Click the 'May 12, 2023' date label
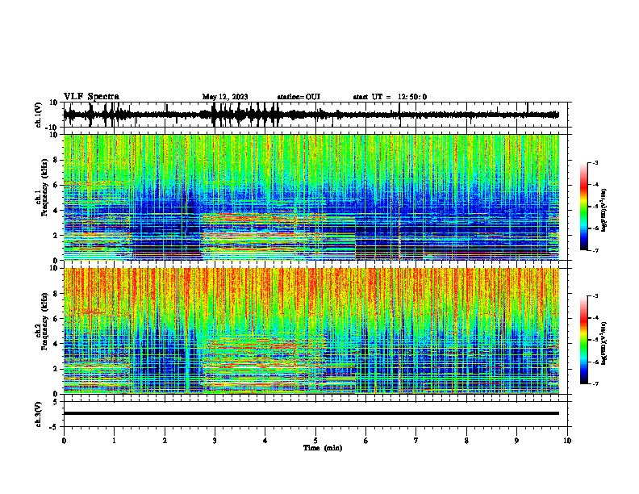639x494 pixels. (x=225, y=97)
